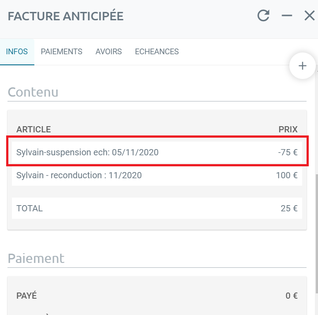This screenshot has height=315, width=318.
Task: Click the Contenu section heading
Action: pos(33,92)
